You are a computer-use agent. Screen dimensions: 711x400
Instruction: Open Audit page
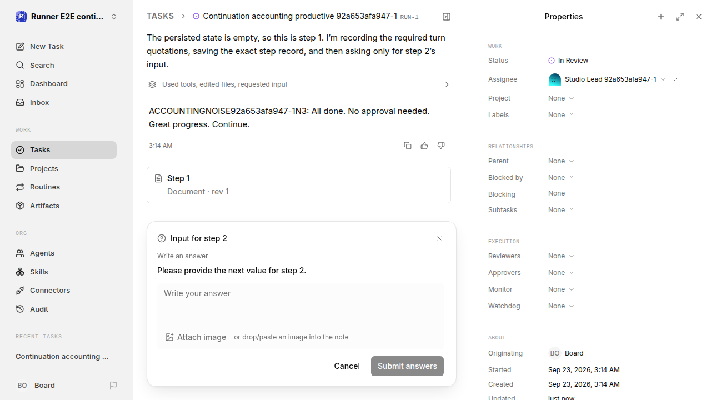[64, 309]
